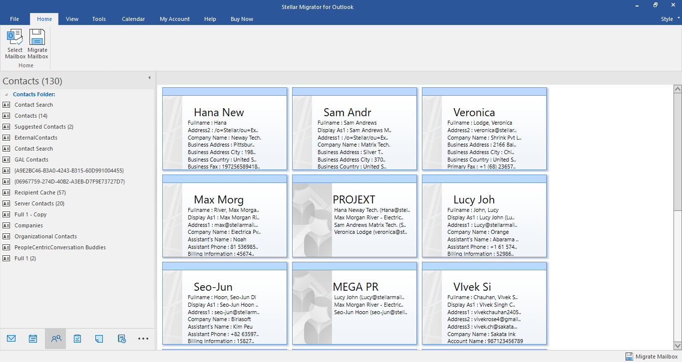Click contact card icon beside Contacts (14)
Viewport: 682px width, 362px height.
click(x=6, y=116)
